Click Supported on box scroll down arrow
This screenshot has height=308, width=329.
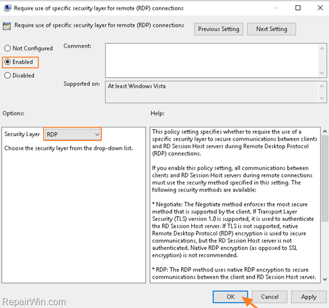pos(322,98)
